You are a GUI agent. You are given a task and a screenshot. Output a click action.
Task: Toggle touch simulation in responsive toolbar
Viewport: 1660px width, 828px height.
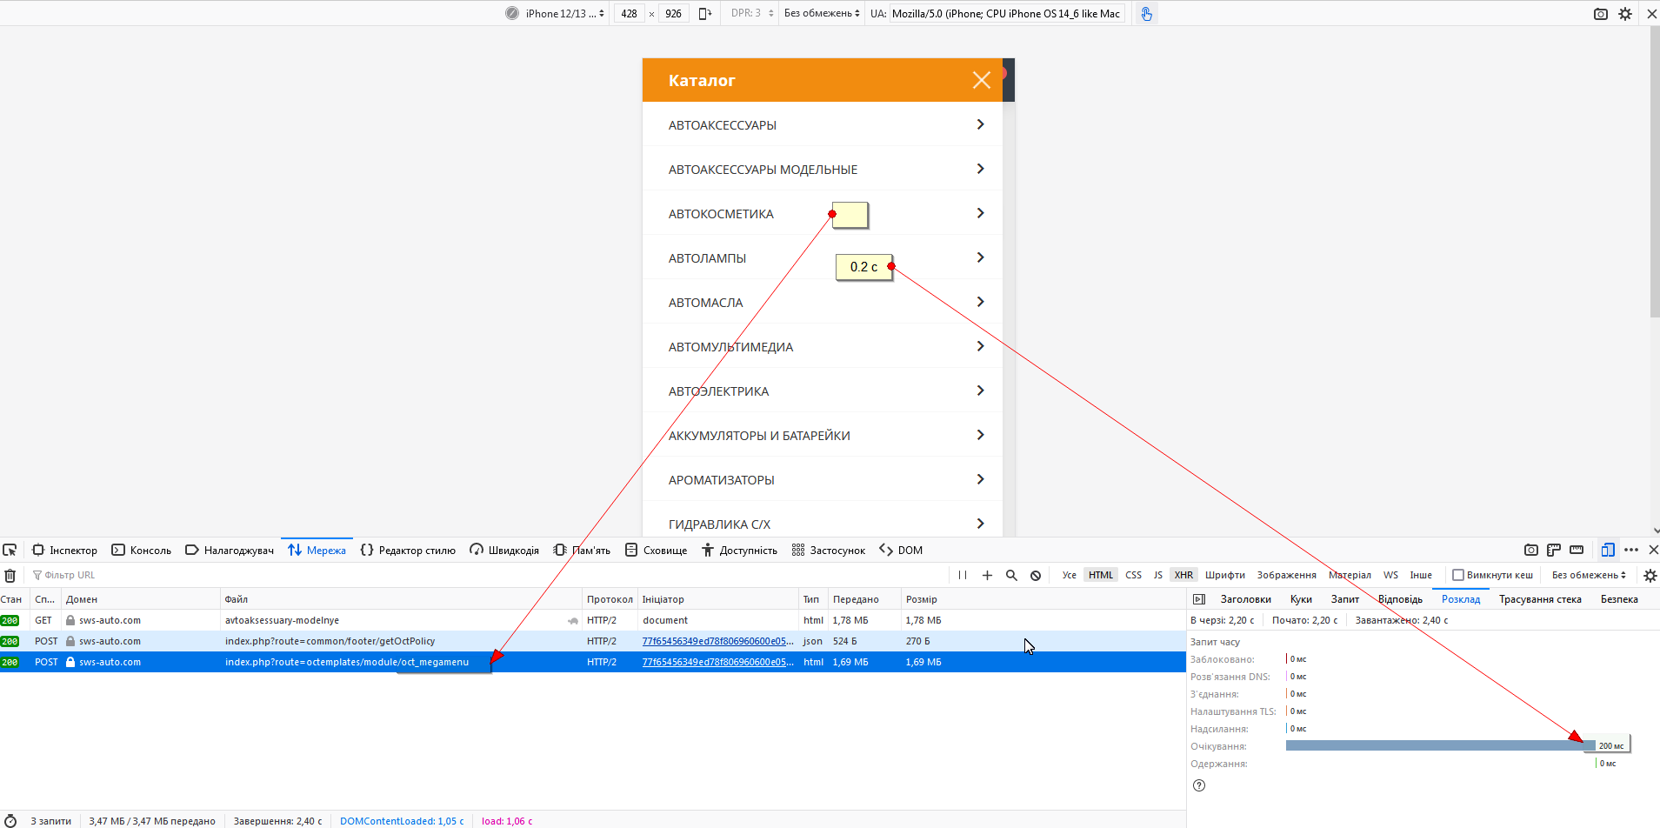click(x=1147, y=13)
